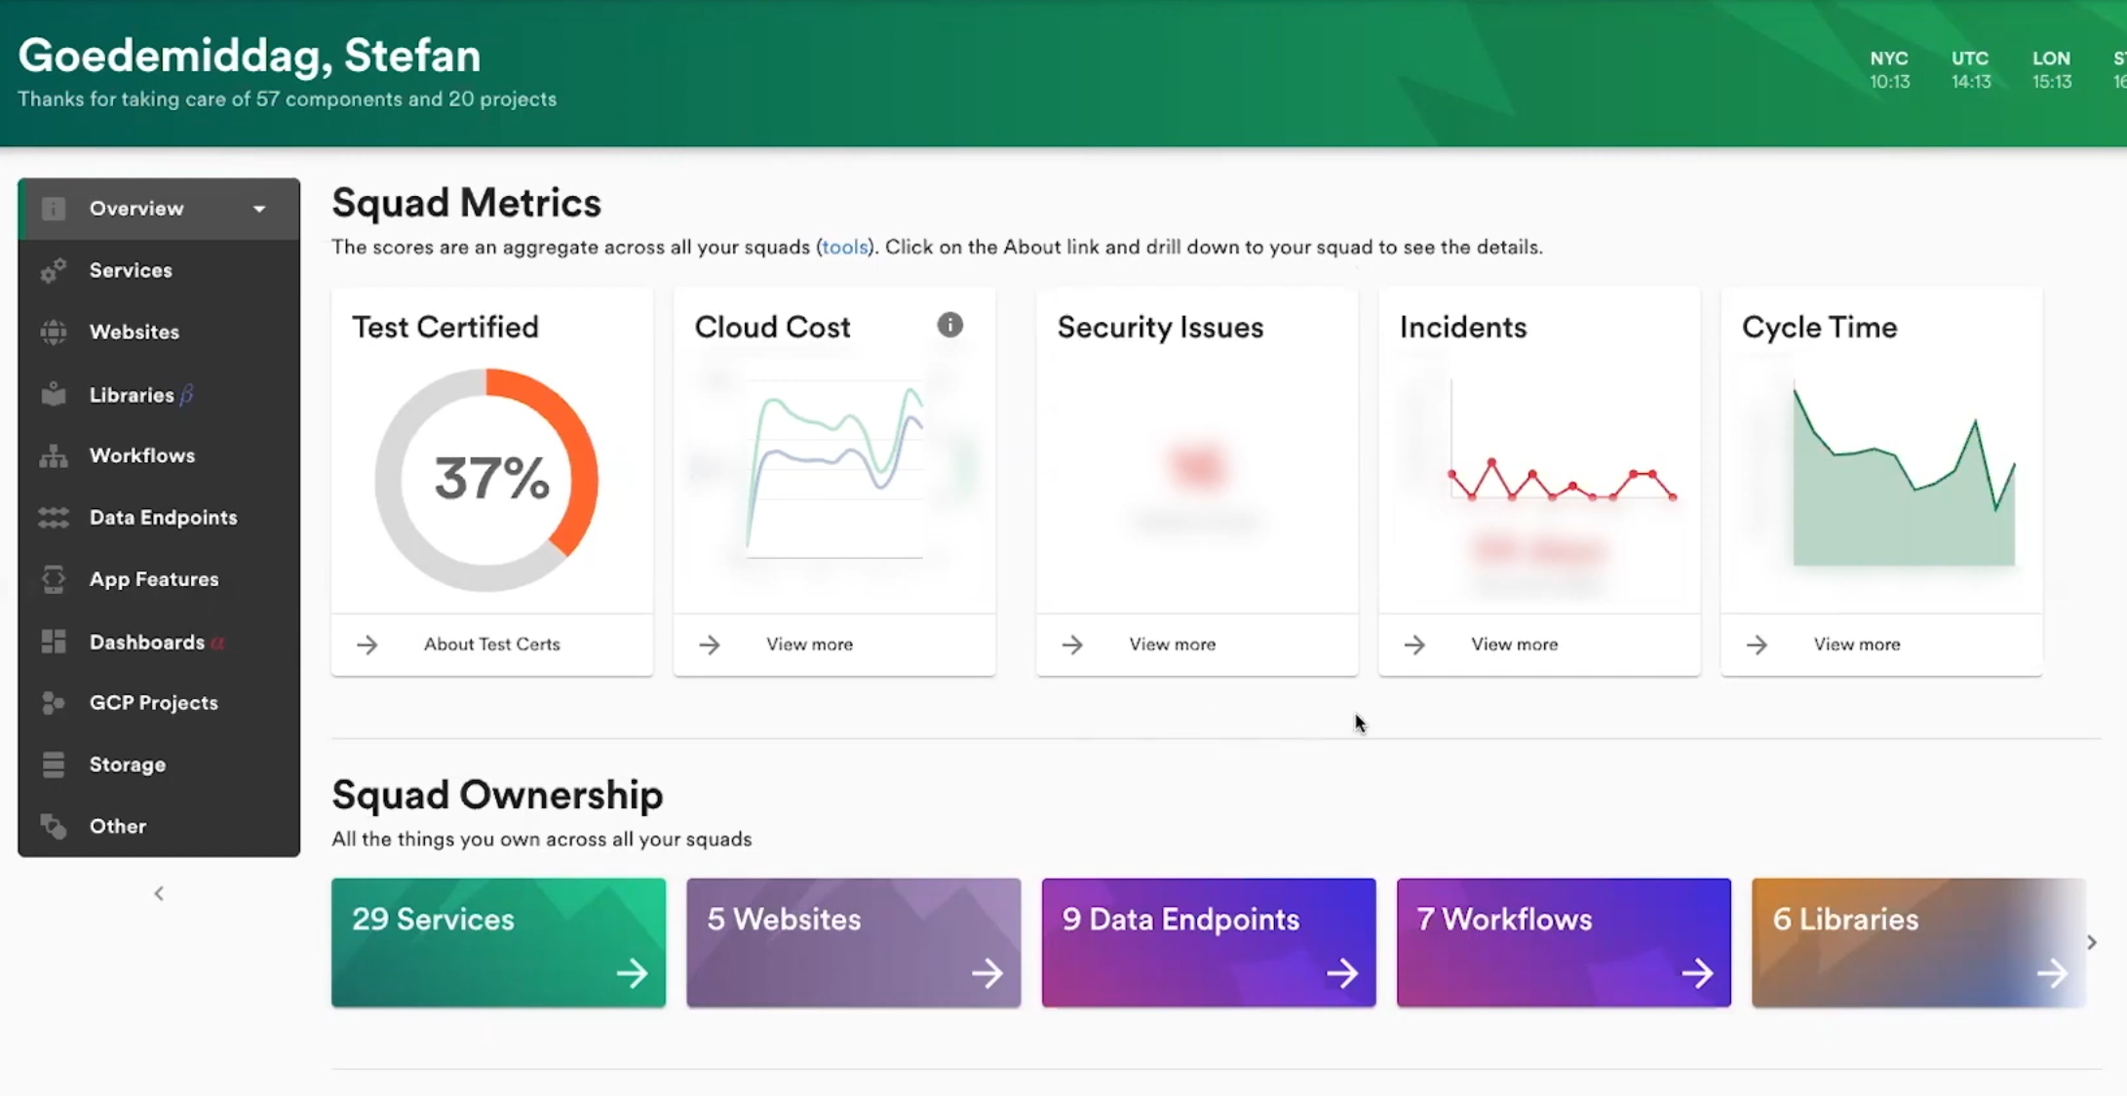Open Dashboards menu item
The width and height of the screenshot is (2127, 1096).
(147, 643)
